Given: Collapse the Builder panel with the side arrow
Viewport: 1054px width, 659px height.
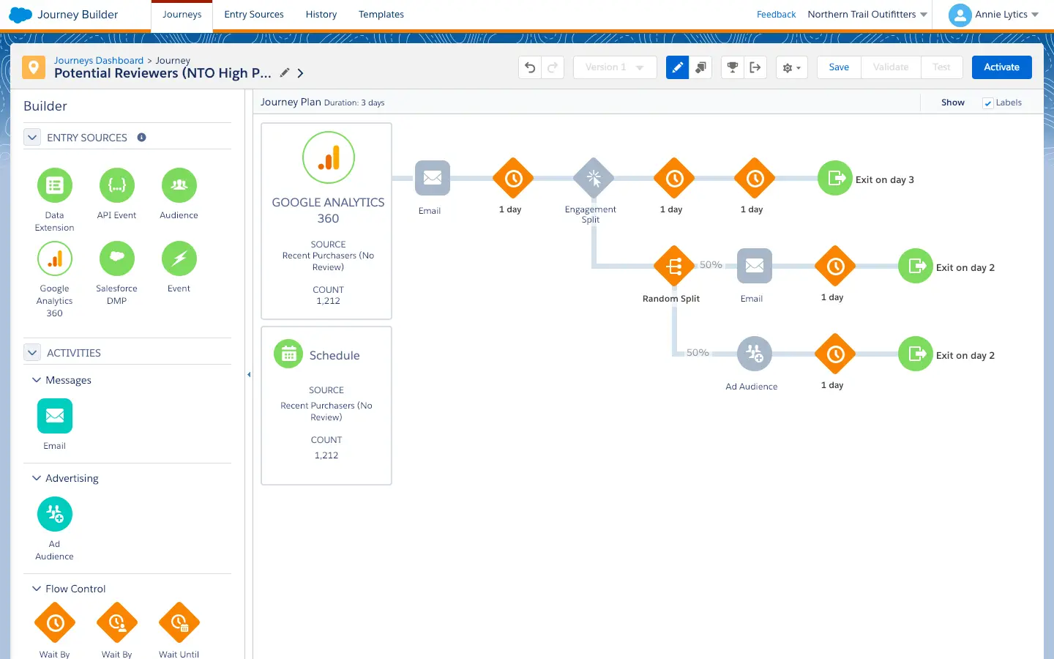Looking at the screenshot, I should (249, 375).
